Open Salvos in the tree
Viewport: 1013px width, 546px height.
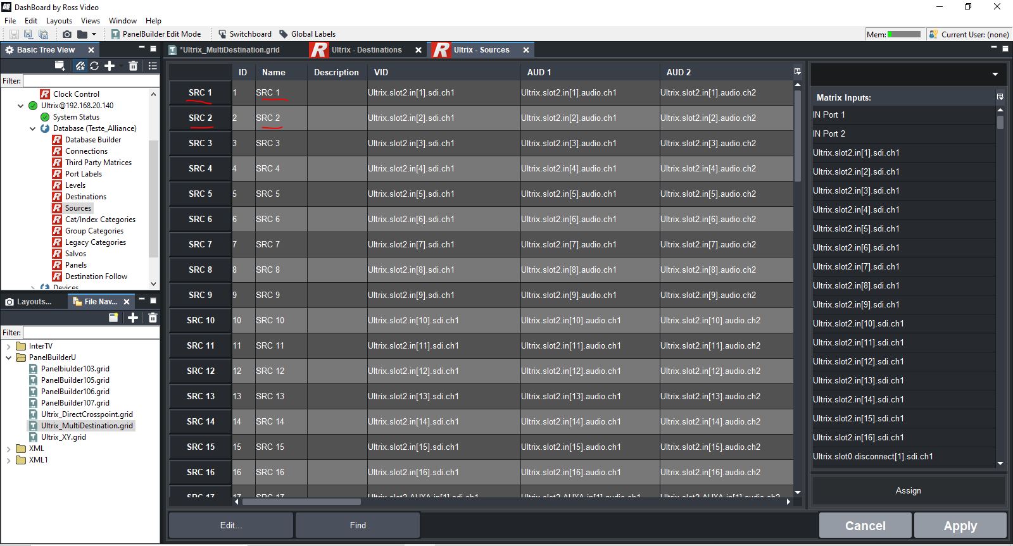pyautogui.click(x=75, y=254)
